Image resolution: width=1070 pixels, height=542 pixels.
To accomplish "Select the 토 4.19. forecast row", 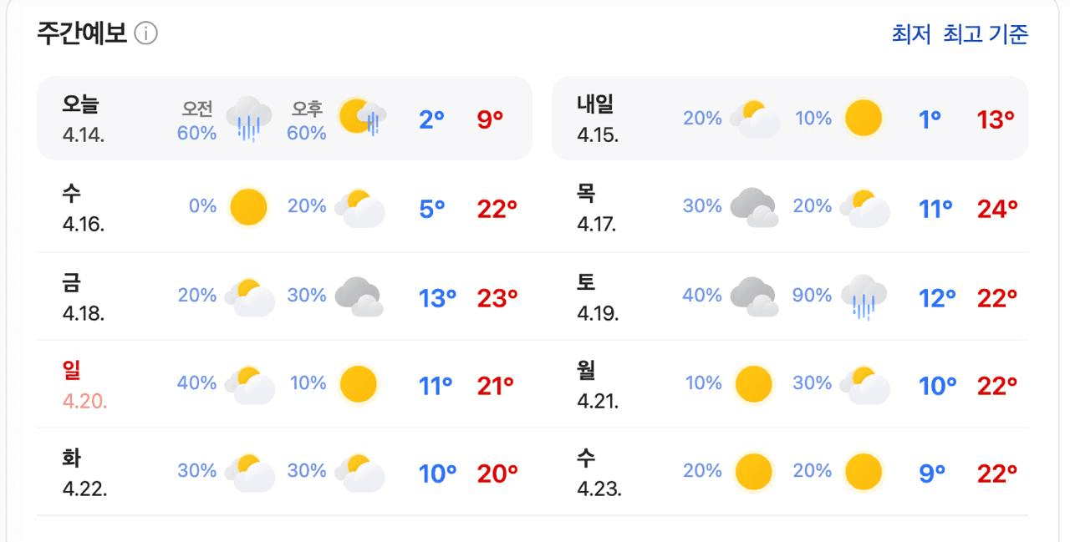I will click(790, 296).
